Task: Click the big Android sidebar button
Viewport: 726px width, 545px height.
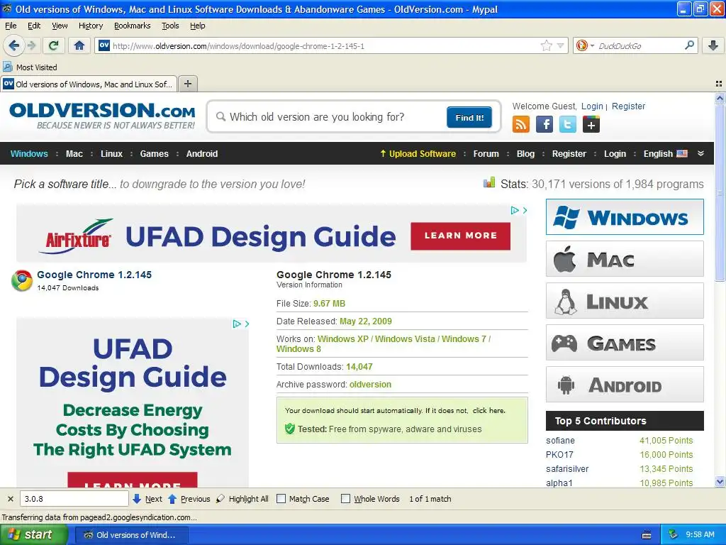Action: coord(625,385)
